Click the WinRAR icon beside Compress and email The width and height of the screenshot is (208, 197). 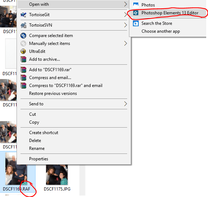23,78
